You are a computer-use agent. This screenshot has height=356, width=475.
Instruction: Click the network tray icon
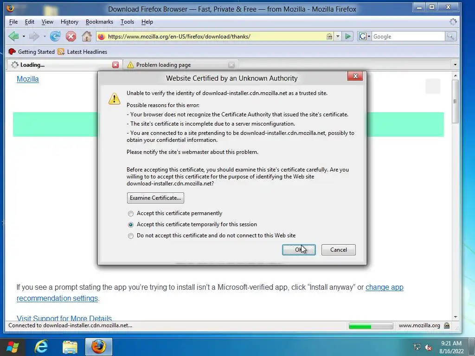417,347
